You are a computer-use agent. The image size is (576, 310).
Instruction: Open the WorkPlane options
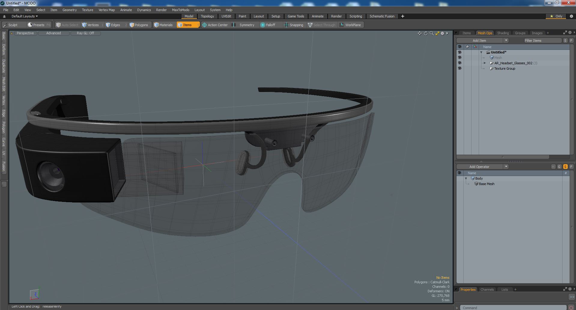350,25
